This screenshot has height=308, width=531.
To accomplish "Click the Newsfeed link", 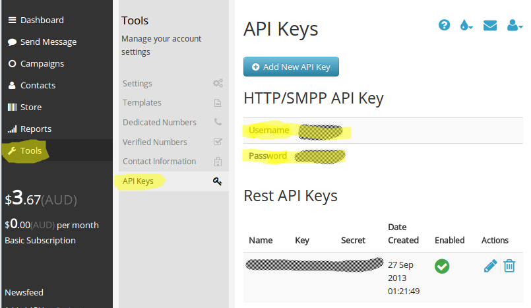I will [24, 292].
